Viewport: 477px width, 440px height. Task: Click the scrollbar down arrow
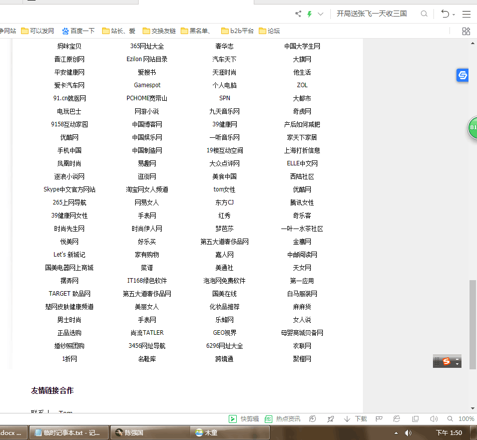(472, 408)
